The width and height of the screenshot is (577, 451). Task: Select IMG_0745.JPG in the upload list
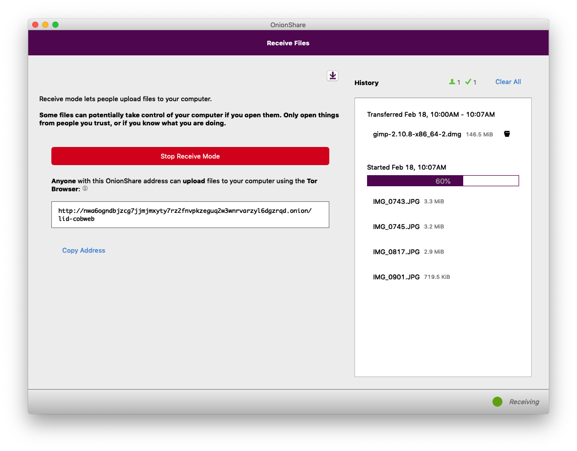pos(396,227)
